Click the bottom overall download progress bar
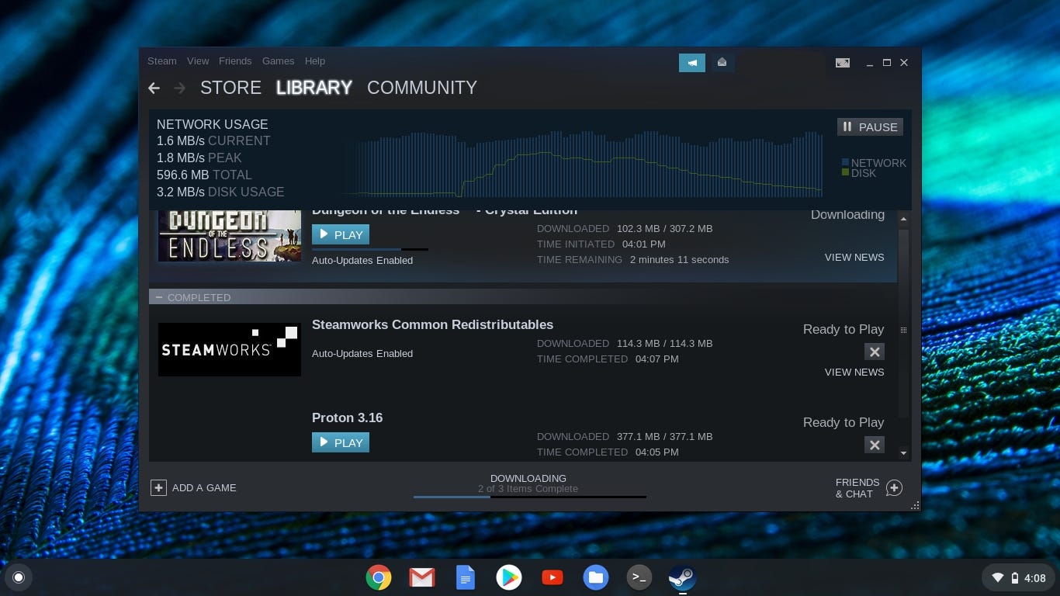The image size is (1060, 596). click(530, 497)
